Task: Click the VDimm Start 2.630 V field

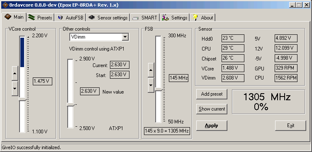Action: tap(119, 75)
